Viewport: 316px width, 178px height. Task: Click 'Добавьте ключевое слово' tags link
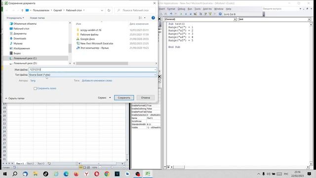(x=97, y=81)
